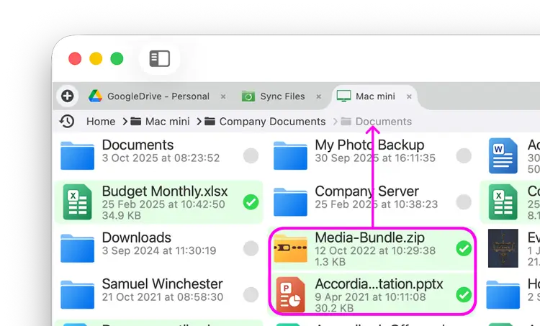Click the My Photo Backup folder icon
This screenshot has width=540, height=326.
coord(291,155)
